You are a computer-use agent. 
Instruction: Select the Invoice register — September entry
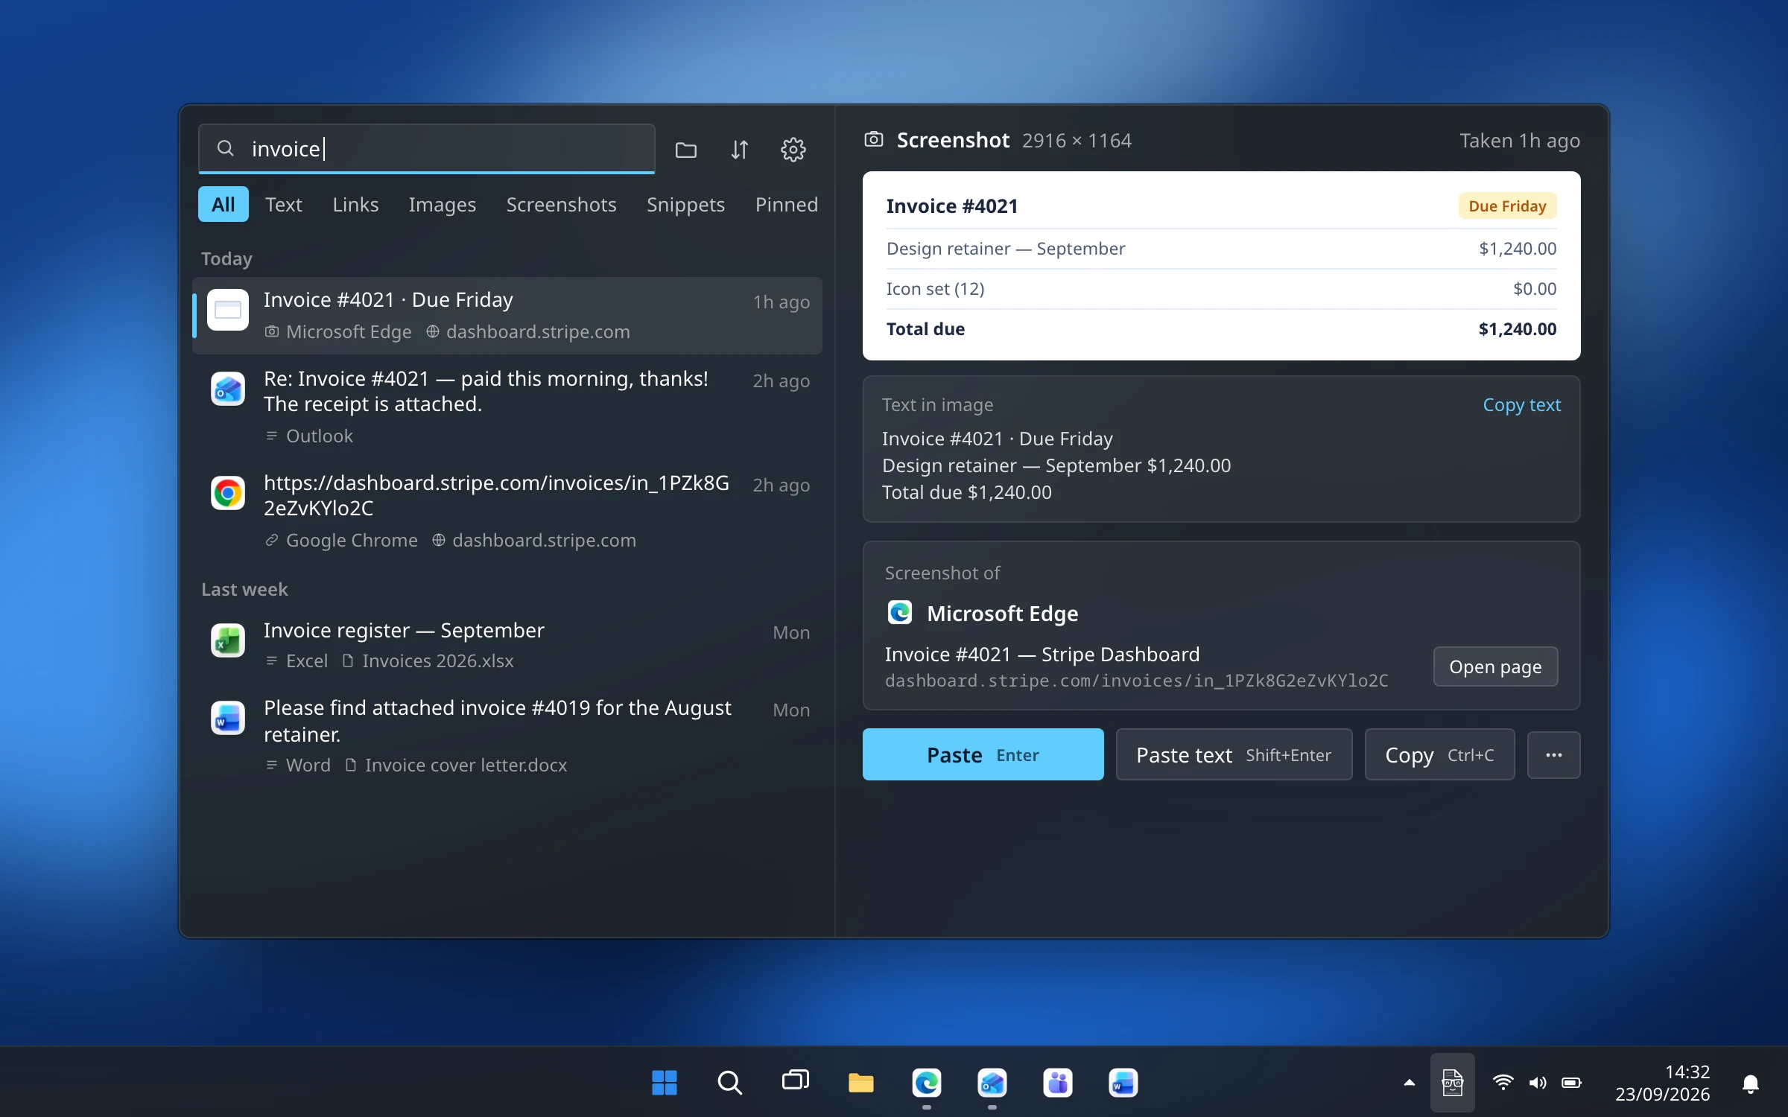(x=507, y=645)
